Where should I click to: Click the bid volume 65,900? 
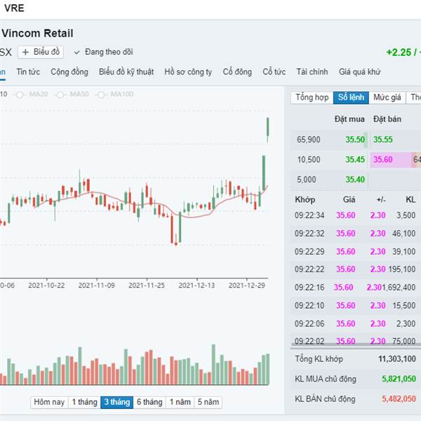(309, 140)
